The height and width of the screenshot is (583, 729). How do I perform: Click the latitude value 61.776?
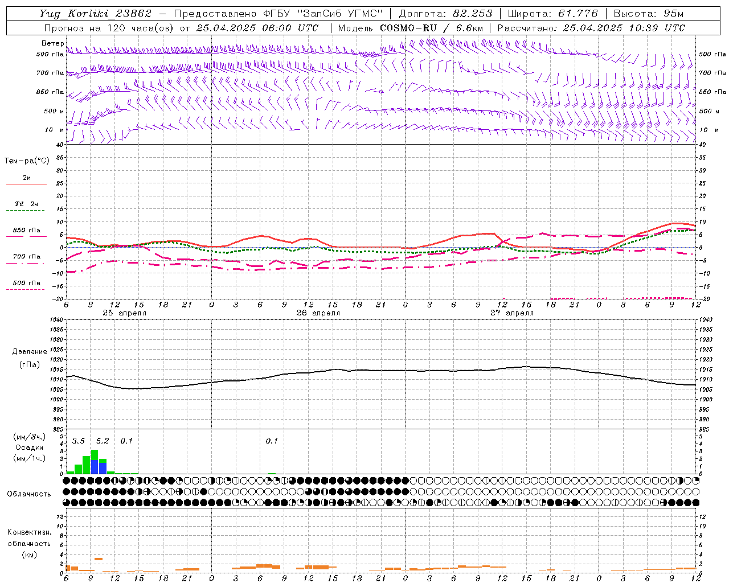point(578,14)
